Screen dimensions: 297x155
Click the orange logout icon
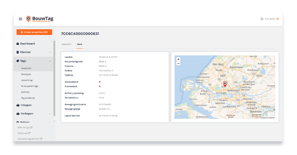click(277, 19)
